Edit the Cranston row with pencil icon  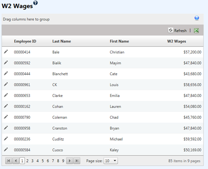coord(6,128)
